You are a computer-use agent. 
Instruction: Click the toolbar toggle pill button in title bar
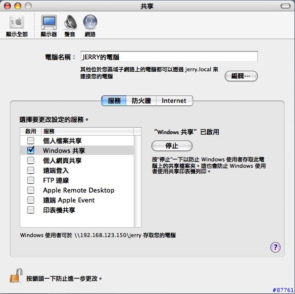[286, 6]
